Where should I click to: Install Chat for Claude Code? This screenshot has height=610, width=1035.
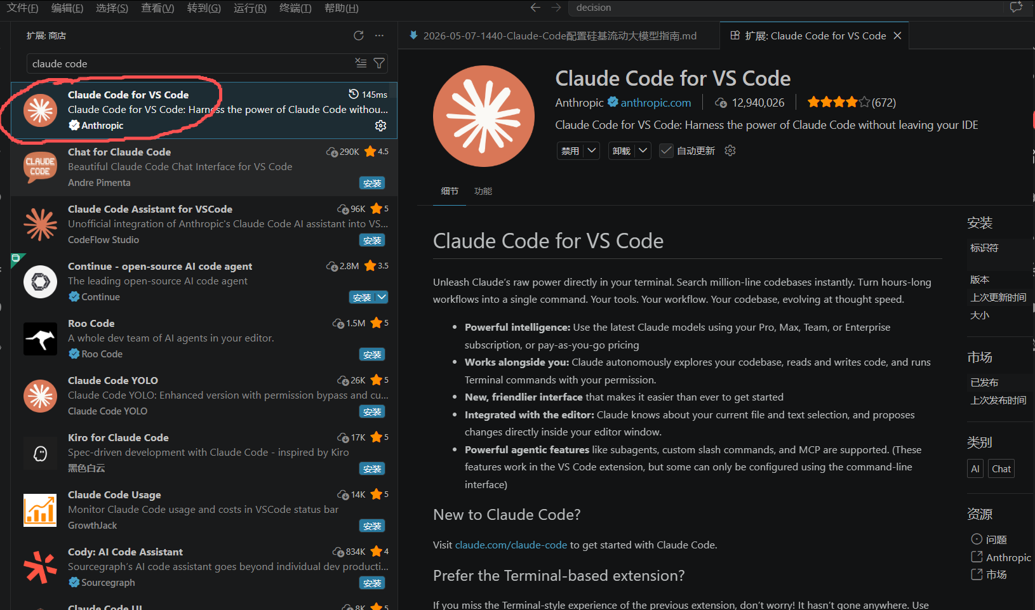tap(372, 183)
